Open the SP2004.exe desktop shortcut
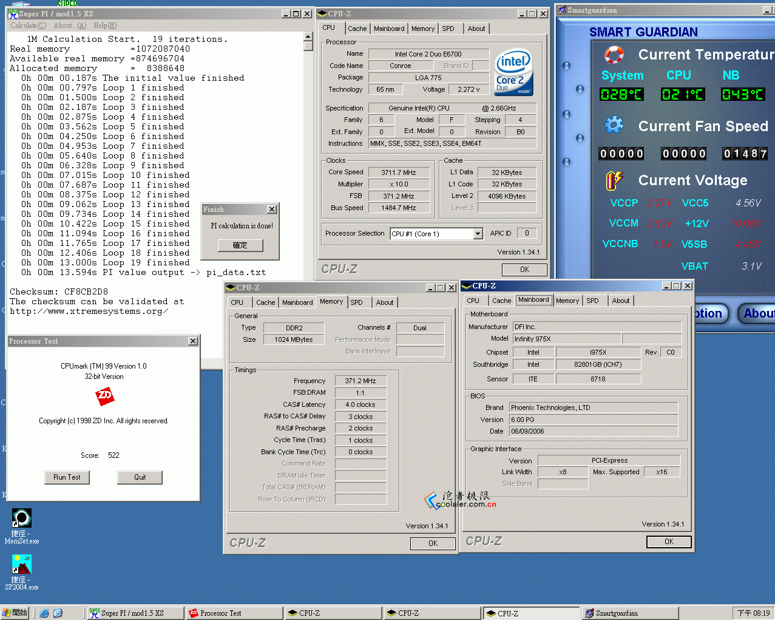The height and width of the screenshot is (620, 775). click(22, 571)
